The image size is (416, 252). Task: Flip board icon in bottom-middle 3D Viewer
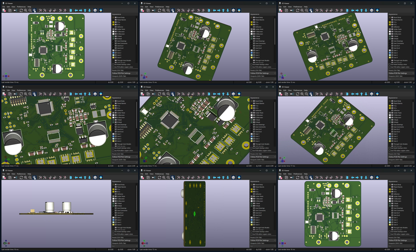click(x=209, y=177)
